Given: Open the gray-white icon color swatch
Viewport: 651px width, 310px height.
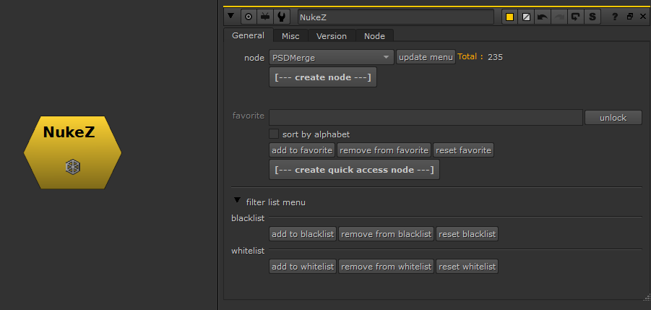Looking at the screenshot, I should [526, 17].
